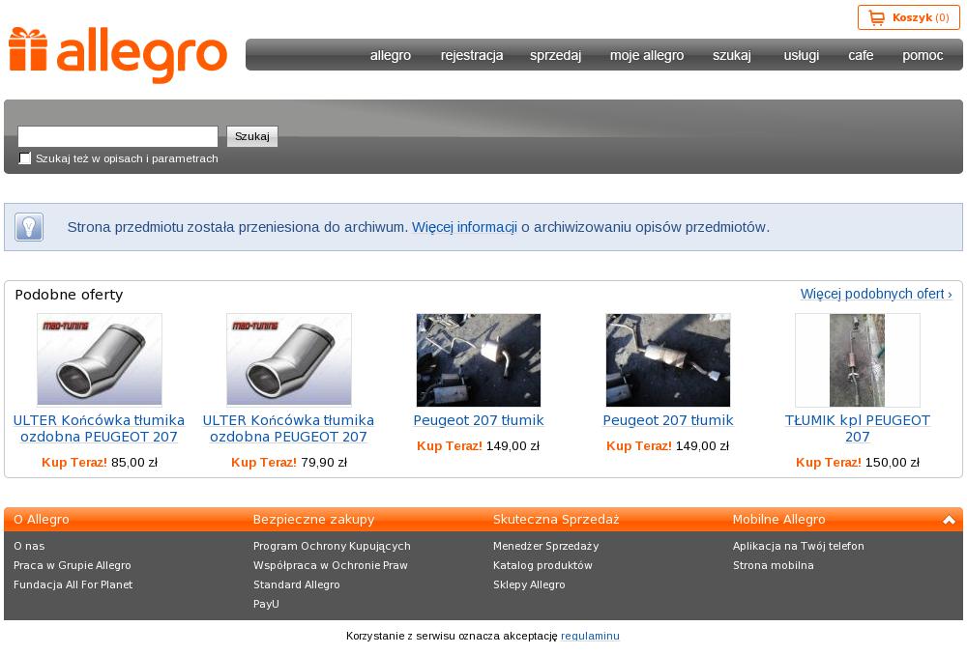967x655 pixels.
Task: Click "O Allegro" footer heading
Action: (x=42, y=520)
